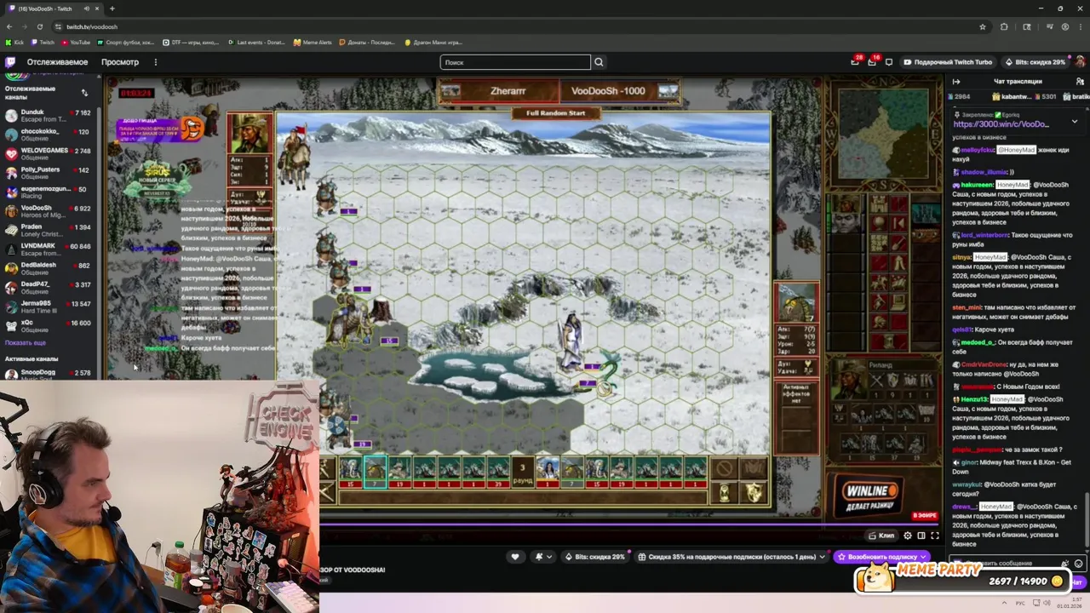
Task: Open the Twitch home logo
Action: coord(10,62)
